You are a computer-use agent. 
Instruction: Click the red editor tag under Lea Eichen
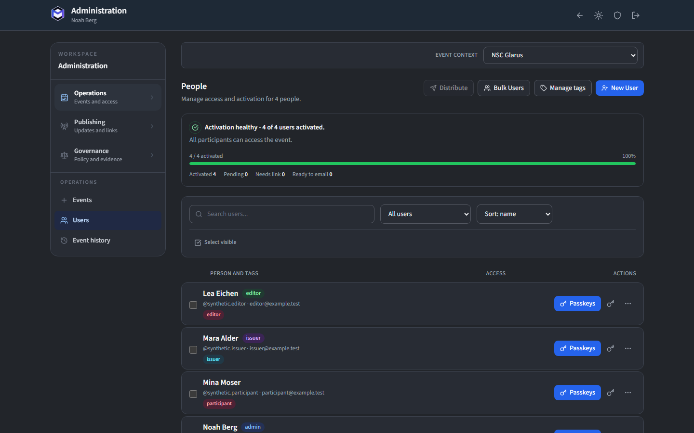(x=214, y=315)
